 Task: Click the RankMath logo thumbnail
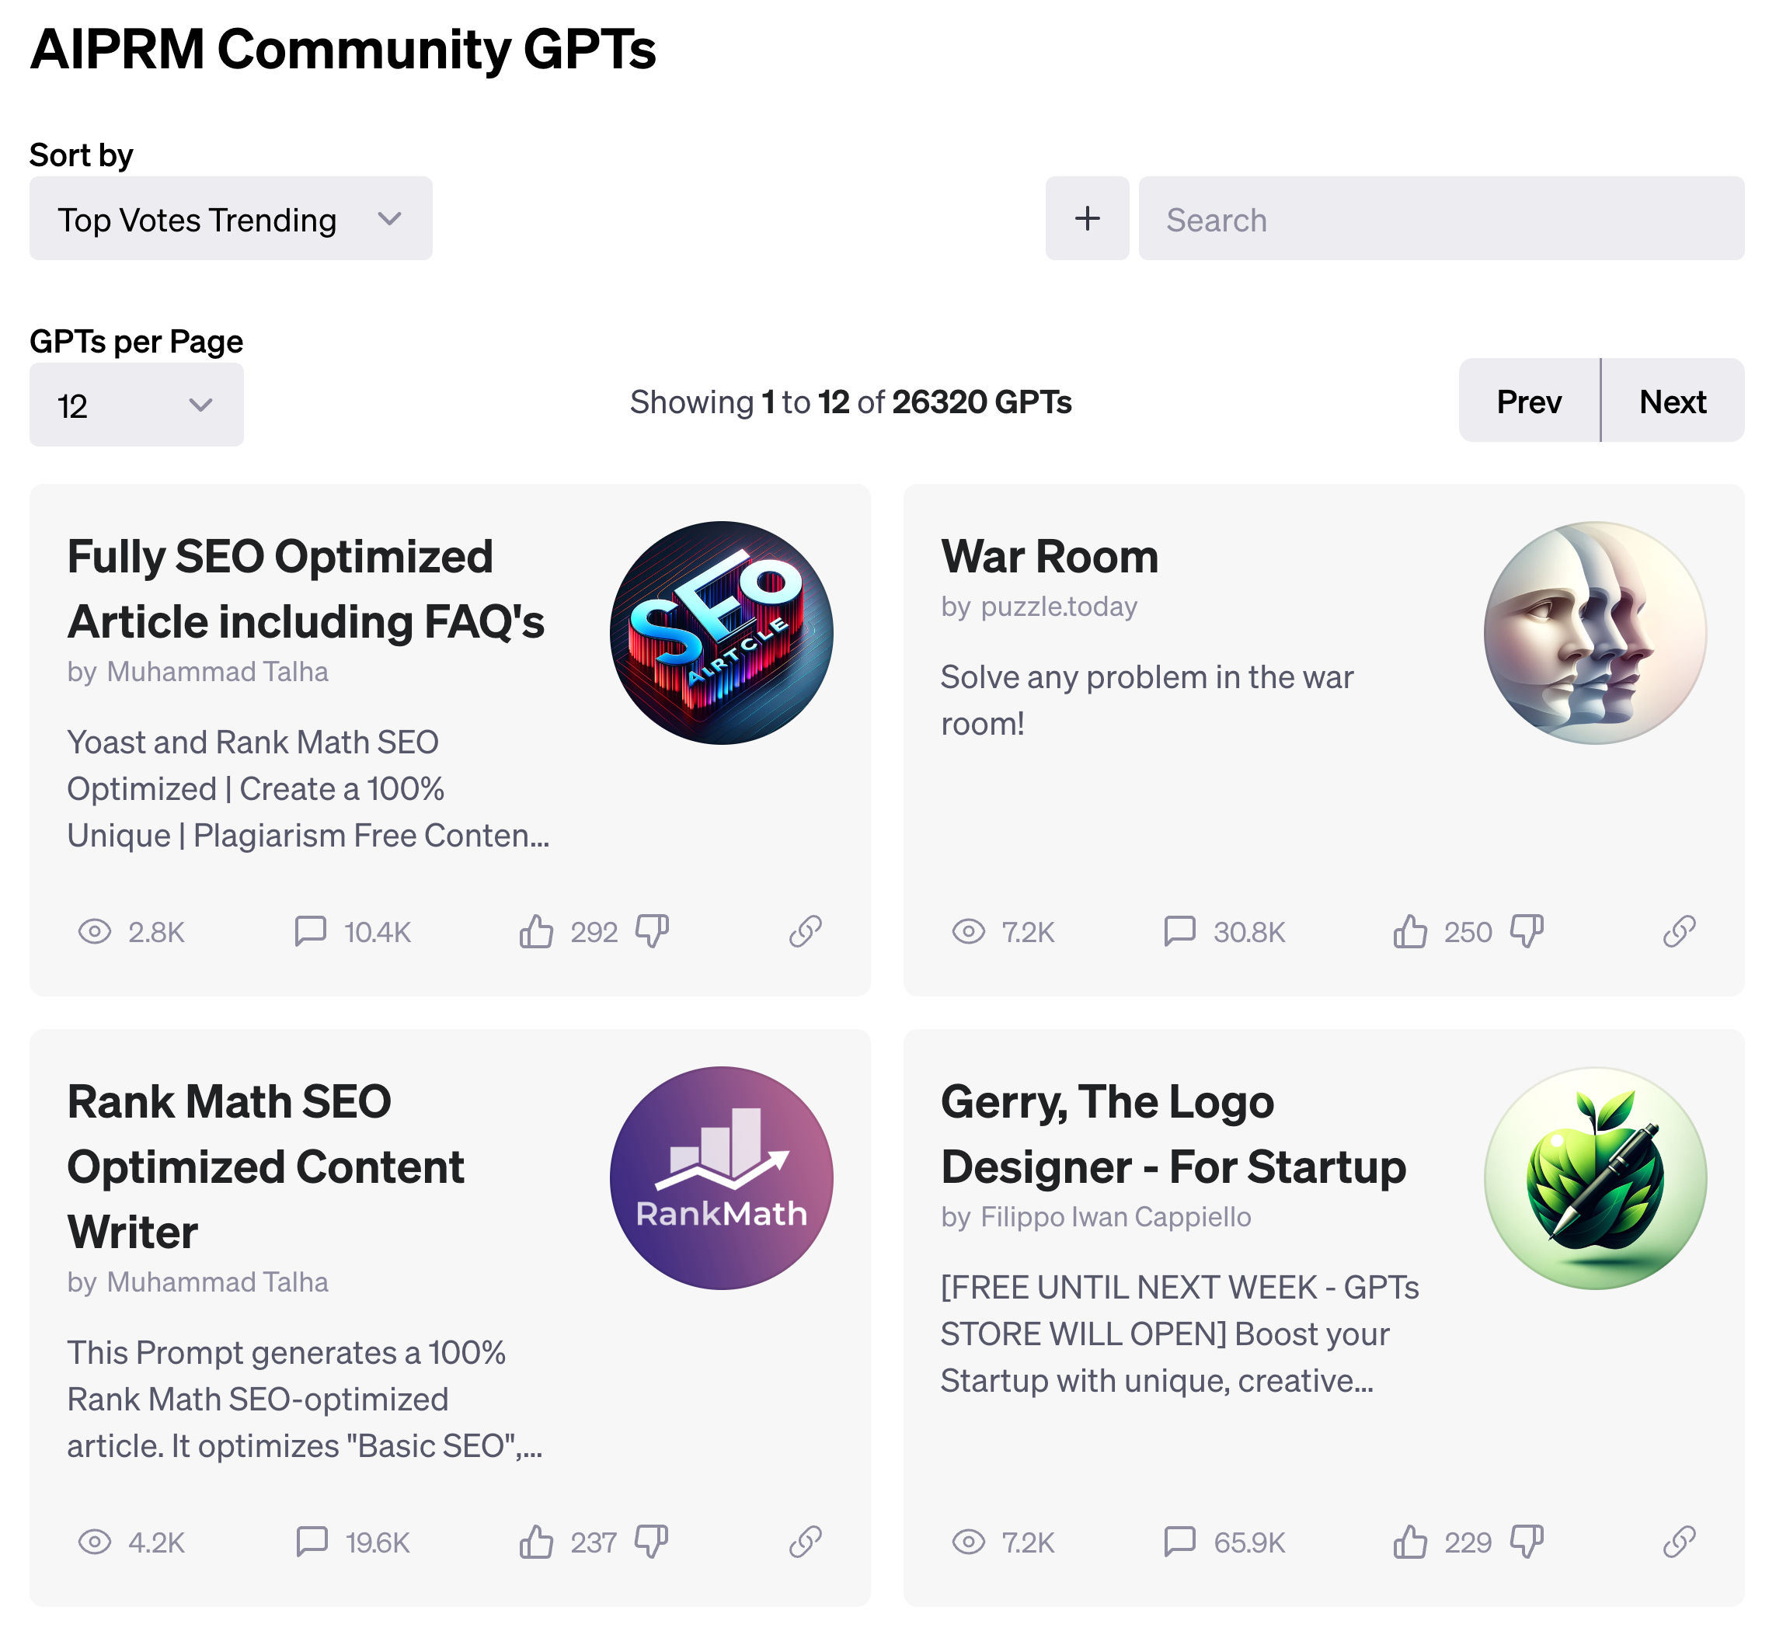pos(721,1177)
